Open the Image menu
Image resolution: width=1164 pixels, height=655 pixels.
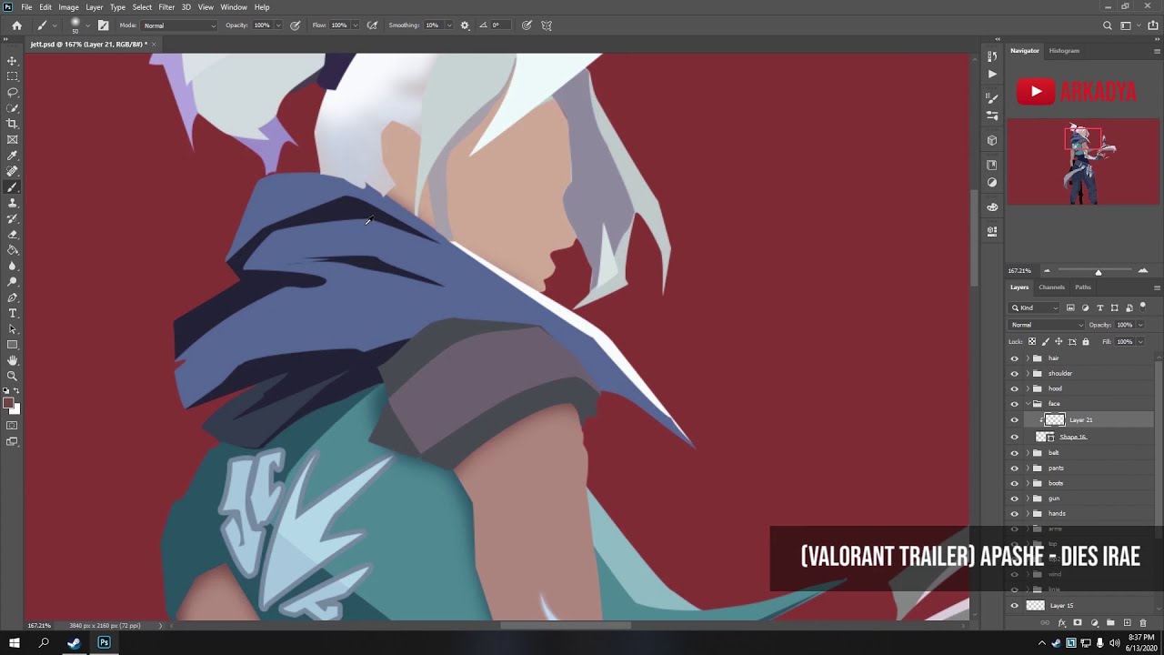[x=68, y=7]
